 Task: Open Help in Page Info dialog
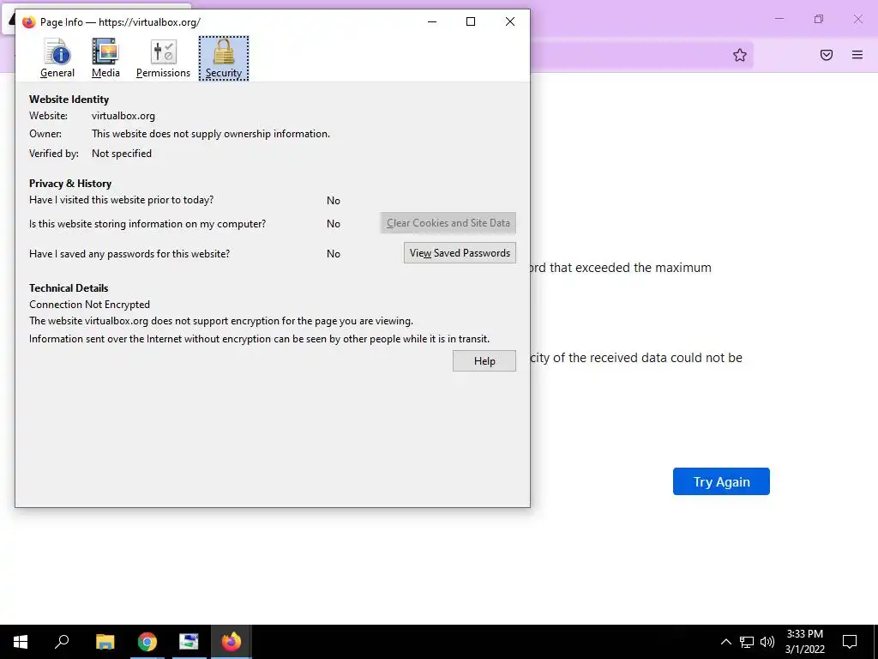[484, 361]
